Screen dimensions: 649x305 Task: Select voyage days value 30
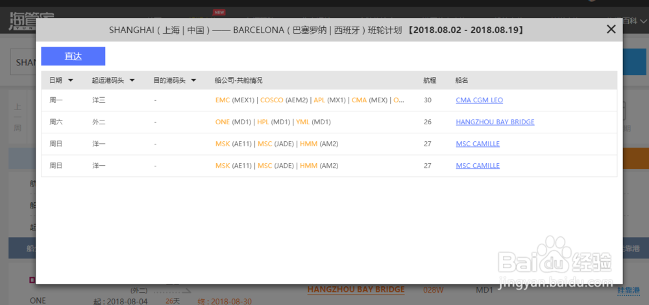[428, 100]
